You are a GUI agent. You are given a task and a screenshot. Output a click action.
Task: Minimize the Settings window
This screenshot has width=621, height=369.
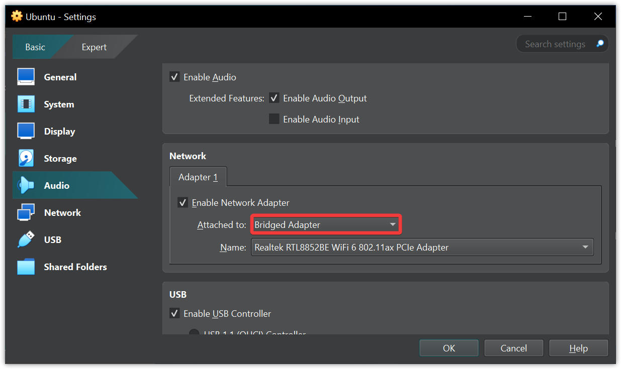click(x=527, y=17)
